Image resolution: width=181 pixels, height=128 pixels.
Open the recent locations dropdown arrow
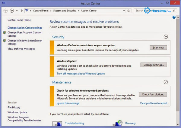click(x=17, y=11)
